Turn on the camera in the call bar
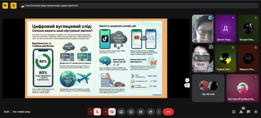The height and width of the screenshot is (118, 261). [x=112, y=112]
